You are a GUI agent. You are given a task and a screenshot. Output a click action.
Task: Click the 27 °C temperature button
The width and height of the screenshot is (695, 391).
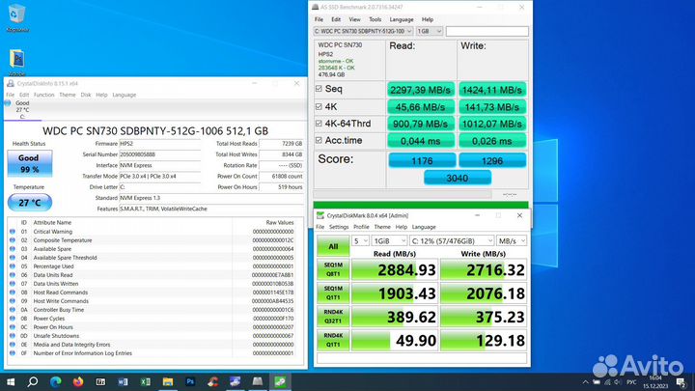pyautogui.click(x=30, y=203)
